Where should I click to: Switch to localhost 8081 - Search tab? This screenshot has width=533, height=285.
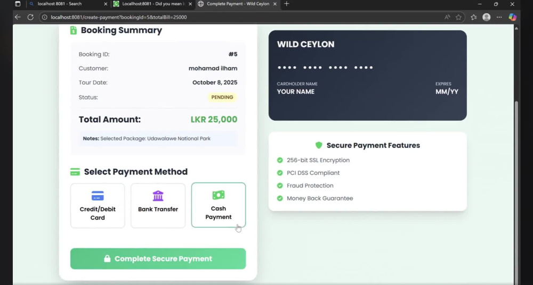tap(68, 4)
